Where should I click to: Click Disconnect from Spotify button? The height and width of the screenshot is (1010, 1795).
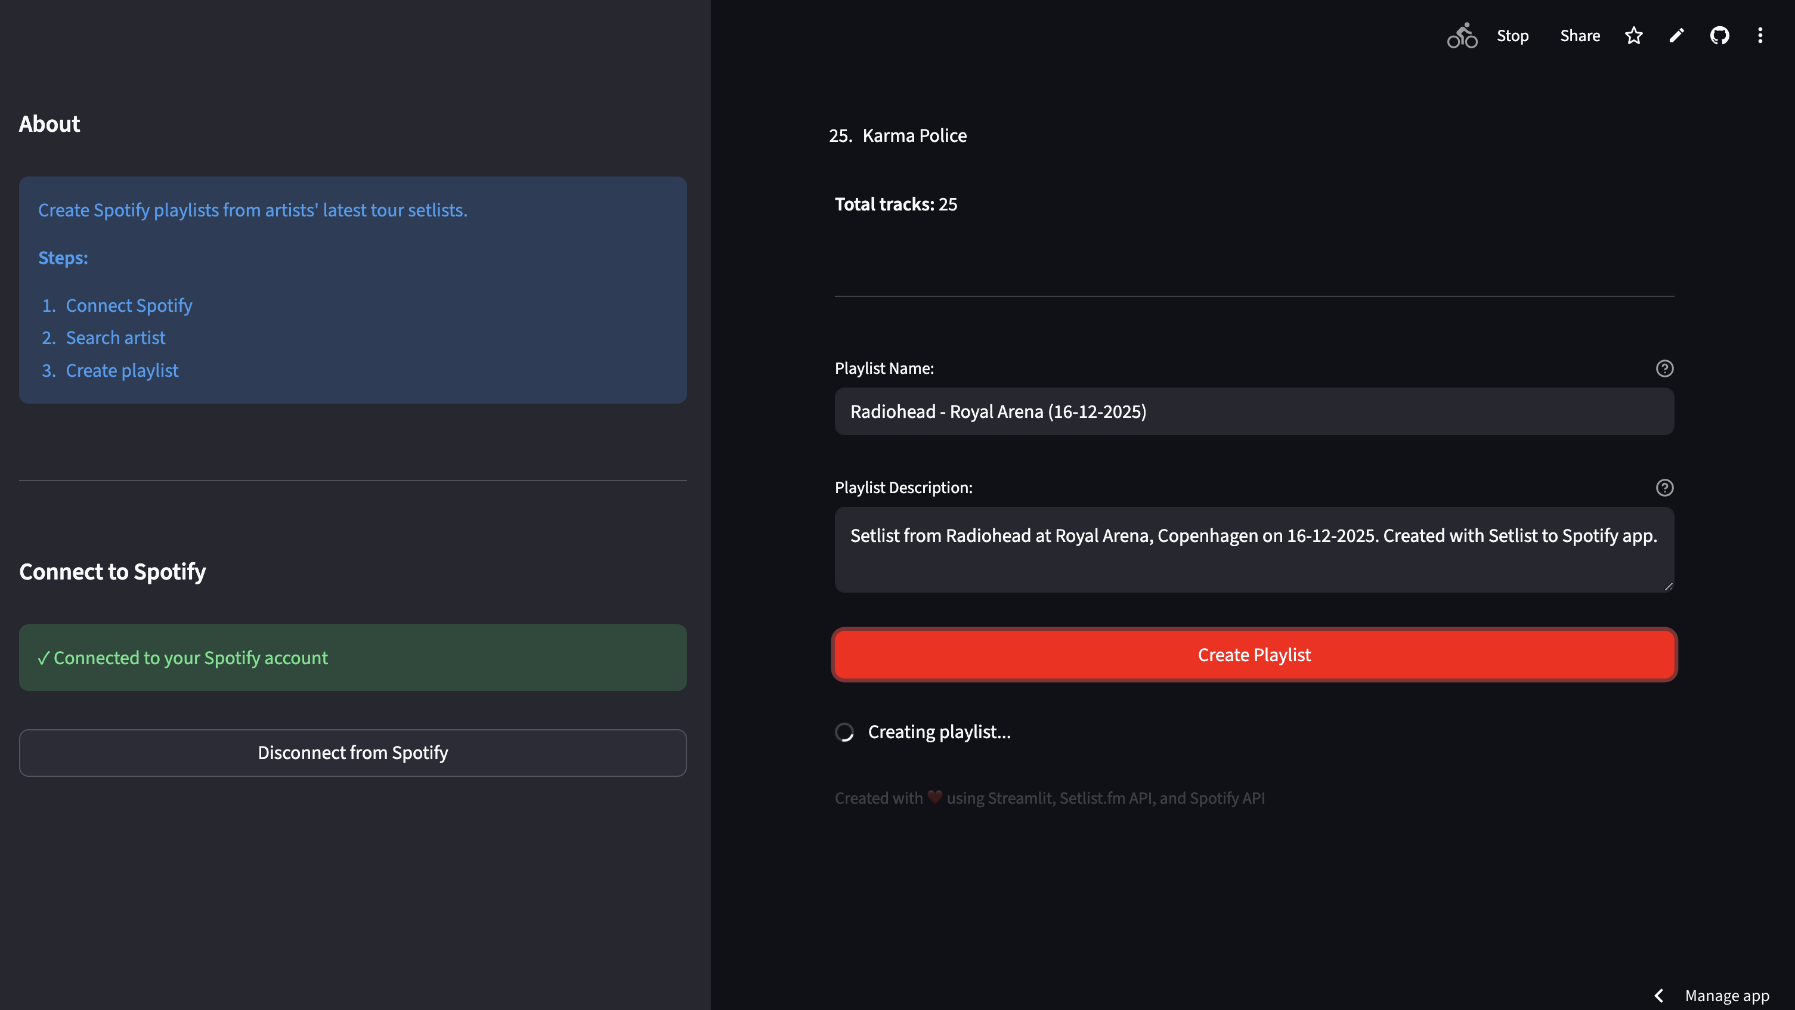352,753
